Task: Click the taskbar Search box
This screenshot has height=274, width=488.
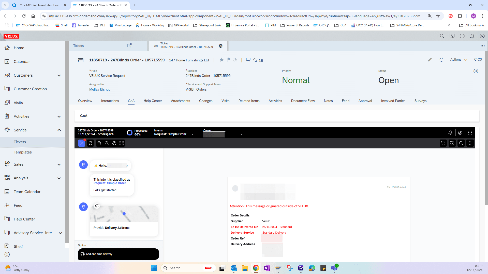Action: pos(188,268)
